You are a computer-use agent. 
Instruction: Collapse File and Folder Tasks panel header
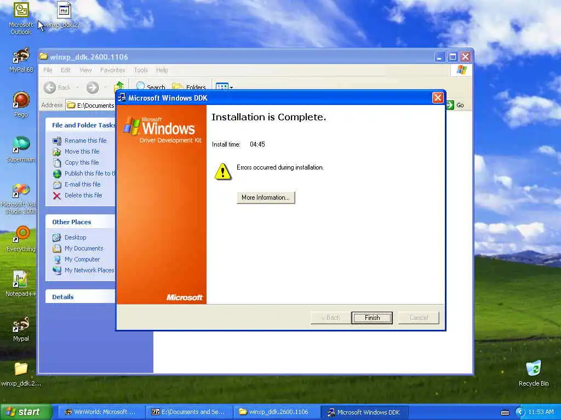coord(81,125)
